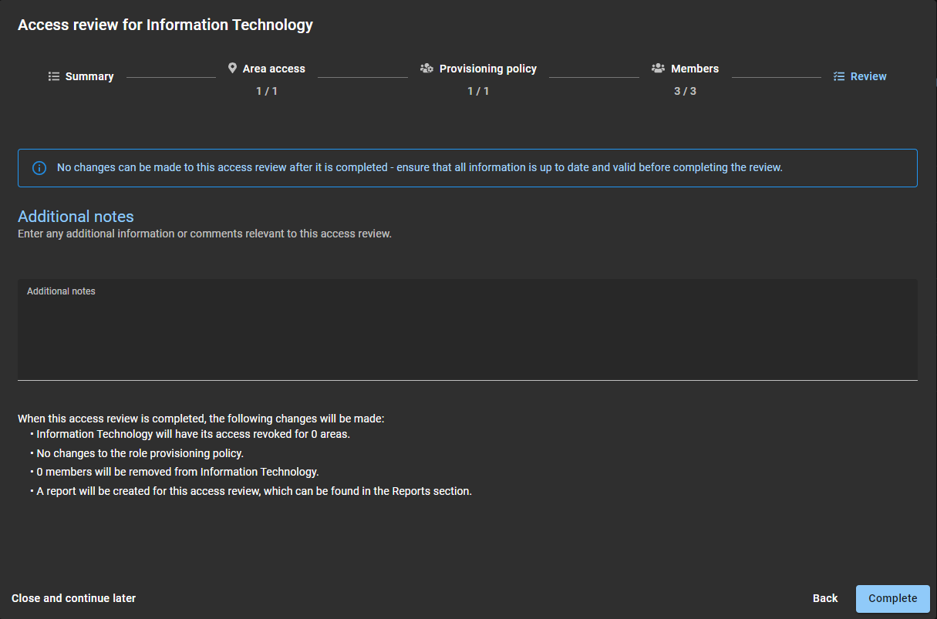Screen dimensions: 937x619
Task: Click the Additional notes section heading
Action: [76, 216]
